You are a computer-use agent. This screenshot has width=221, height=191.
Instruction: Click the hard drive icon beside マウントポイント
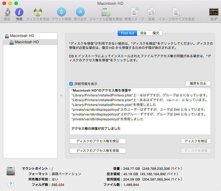coord(11,171)
